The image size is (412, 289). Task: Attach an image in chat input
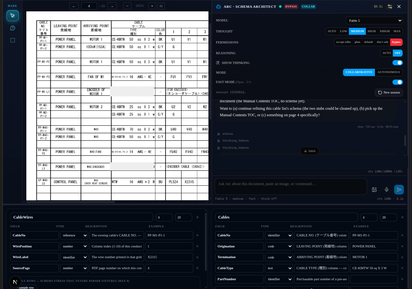click(x=374, y=190)
